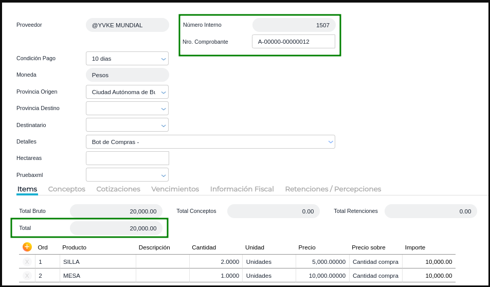Open Retenciones / Percepciones tab
The width and height of the screenshot is (490, 287).
pos(333,189)
